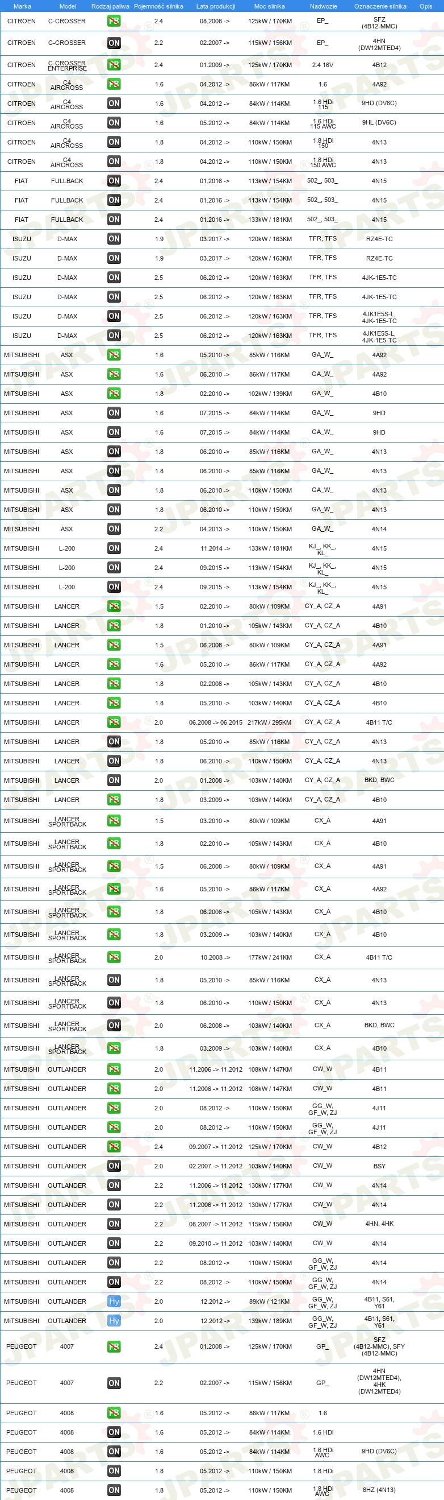This screenshot has width=444, height=1500.
Task: Click diesel icon in Lancer 01.2008 BKD, BWC row
Action: [114, 780]
